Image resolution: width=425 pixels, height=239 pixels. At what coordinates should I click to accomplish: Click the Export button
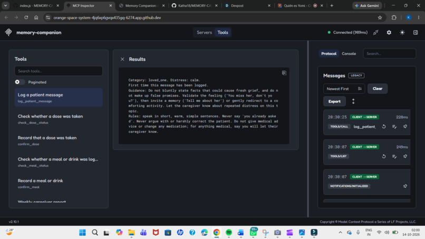334,101
